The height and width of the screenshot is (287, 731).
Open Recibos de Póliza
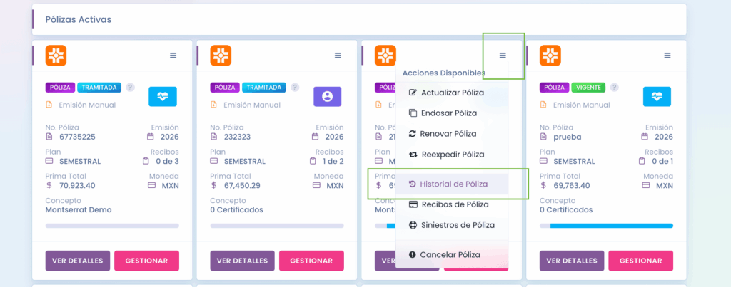(x=452, y=204)
